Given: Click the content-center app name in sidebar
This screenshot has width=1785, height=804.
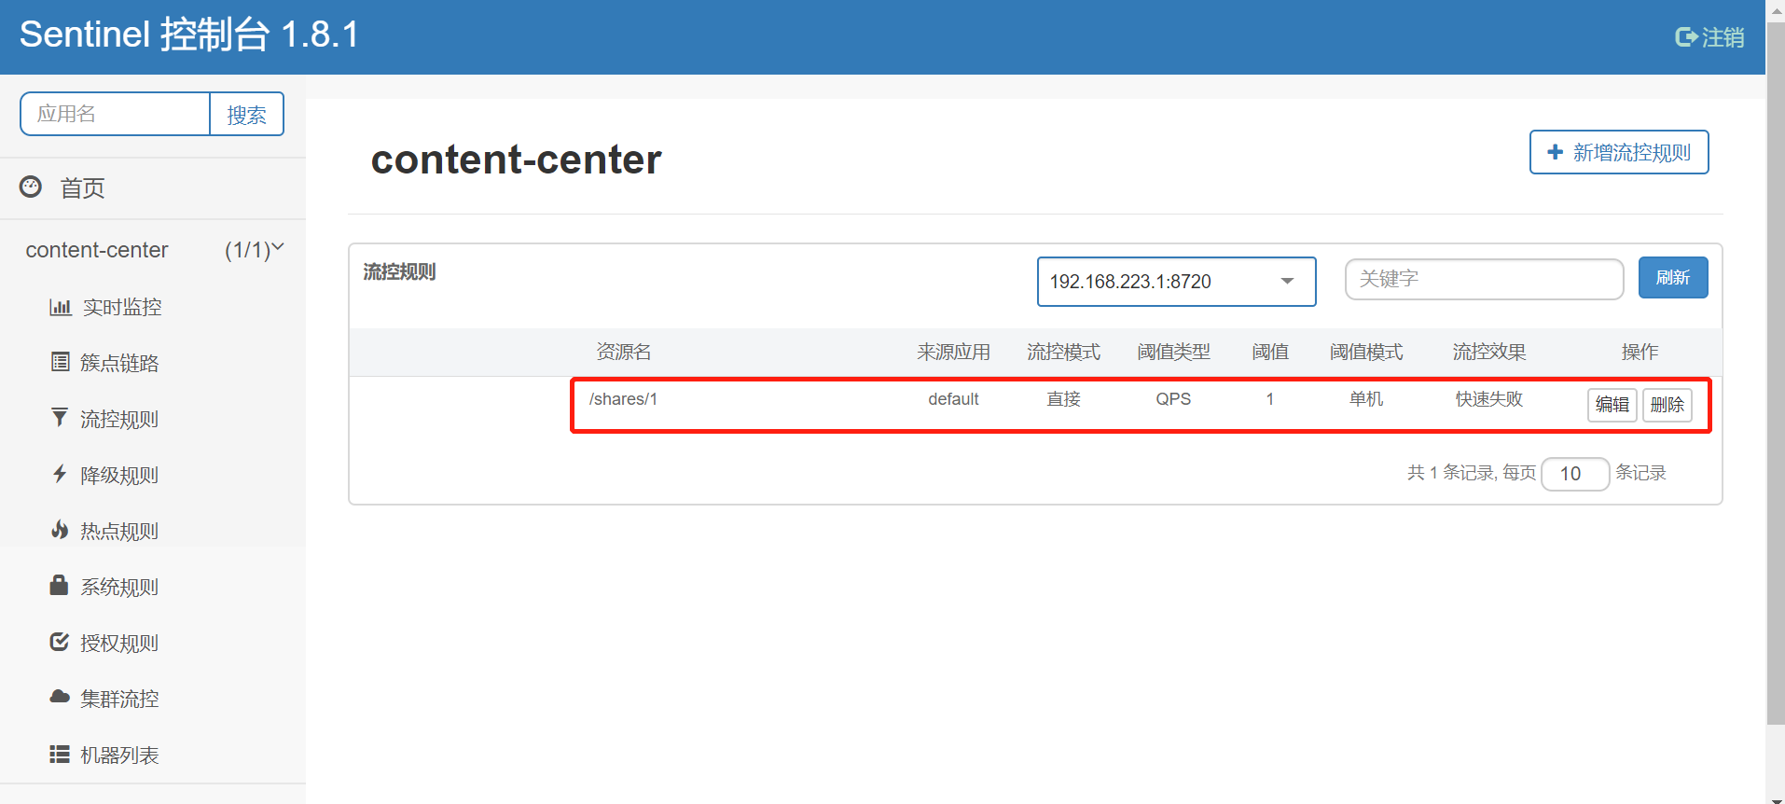Looking at the screenshot, I should point(97,250).
